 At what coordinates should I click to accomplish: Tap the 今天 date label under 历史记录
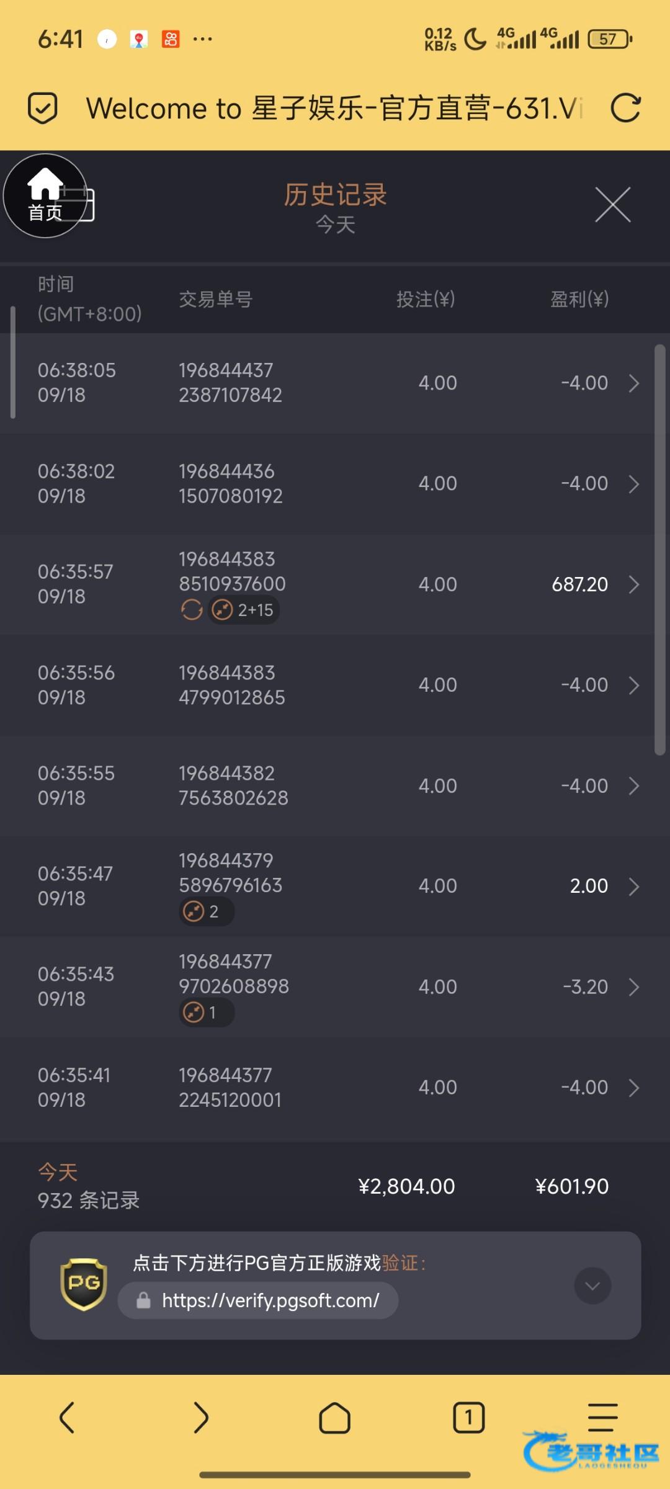335,225
